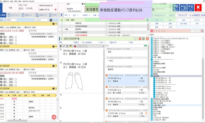Toggle the checkbox beside the date 2017/05/29

[107, 26]
